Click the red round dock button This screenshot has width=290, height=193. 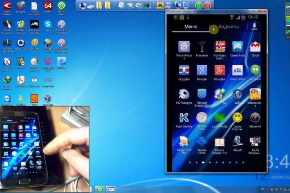207,5
